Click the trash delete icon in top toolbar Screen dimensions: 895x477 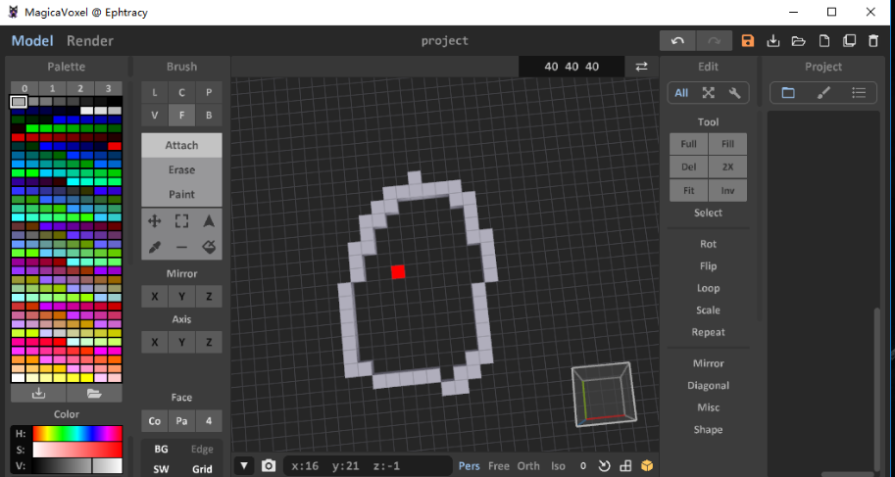coord(873,40)
